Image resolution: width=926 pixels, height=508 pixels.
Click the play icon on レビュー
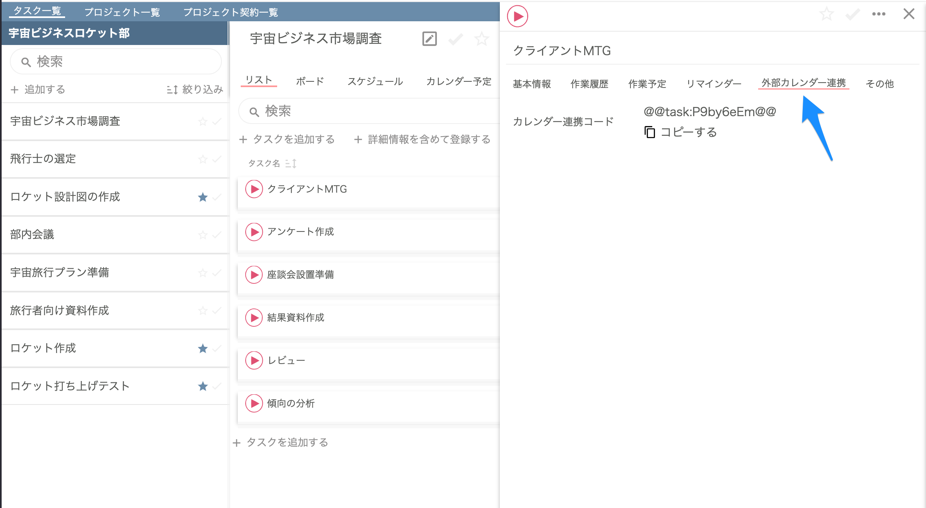254,360
